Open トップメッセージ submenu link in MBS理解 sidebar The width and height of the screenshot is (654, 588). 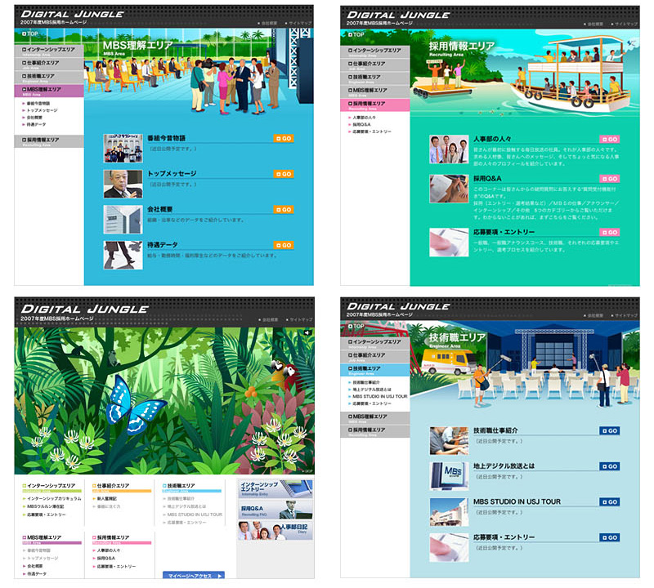[x=42, y=110]
